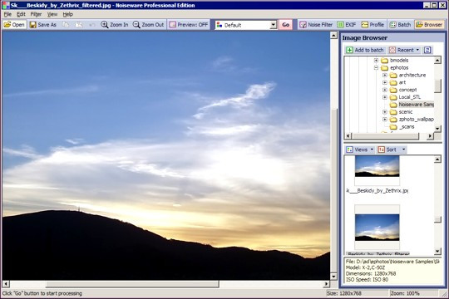Click the "Zoom: 100%" status entry

tap(405, 293)
